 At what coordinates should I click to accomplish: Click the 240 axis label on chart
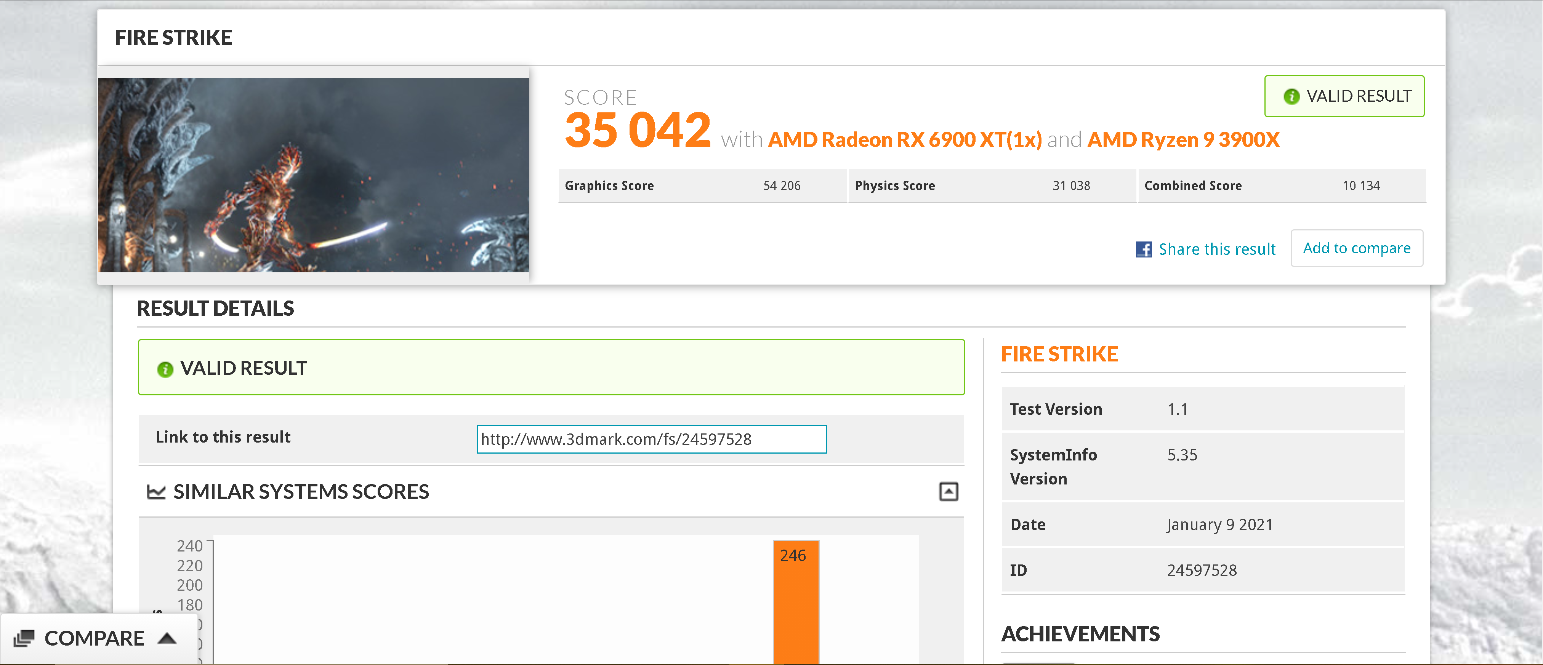pyautogui.click(x=189, y=546)
